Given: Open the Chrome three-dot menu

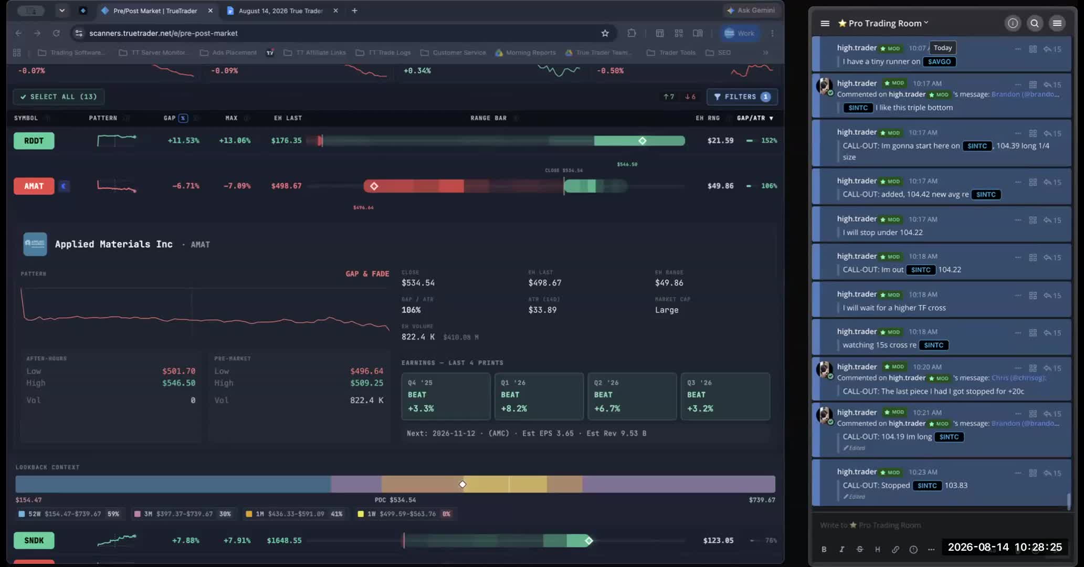Looking at the screenshot, I should (x=772, y=33).
